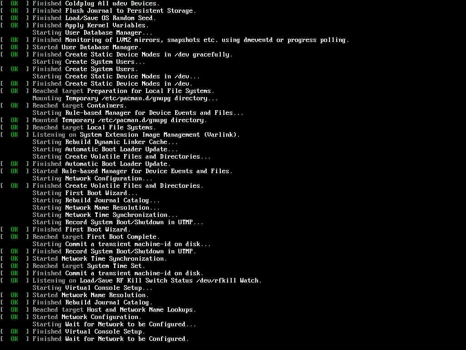Image resolution: width=466 pixels, height=350 pixels.
Task: Click 'Starting Network Configuration' line
Action: [92, 179]
